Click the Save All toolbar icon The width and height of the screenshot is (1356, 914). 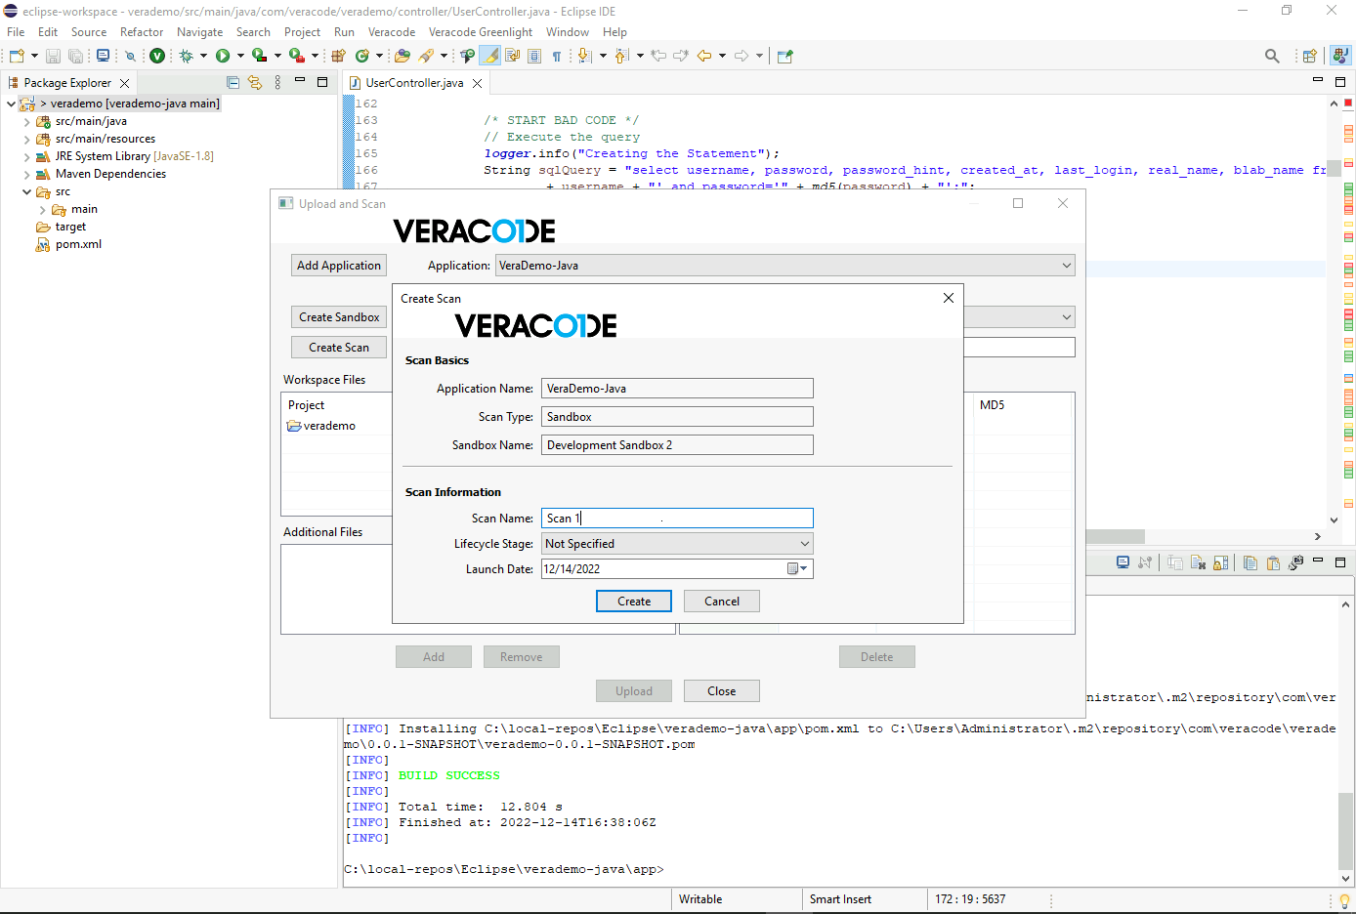click(75, 56)
